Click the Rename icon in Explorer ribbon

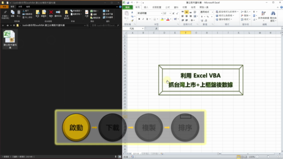pyautogui.click(x=58, y=12)
